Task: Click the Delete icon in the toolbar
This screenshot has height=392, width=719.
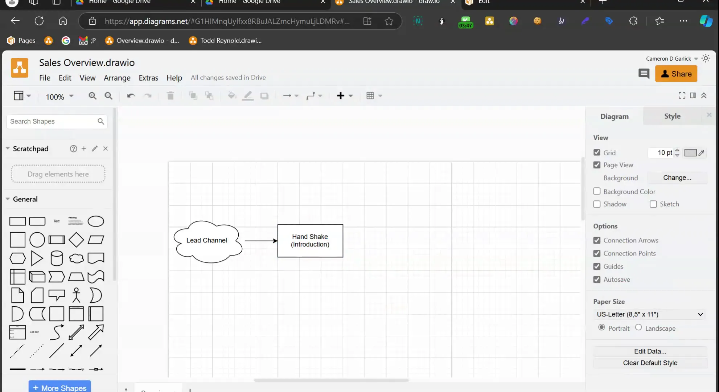Action: [x=170, y=95]
